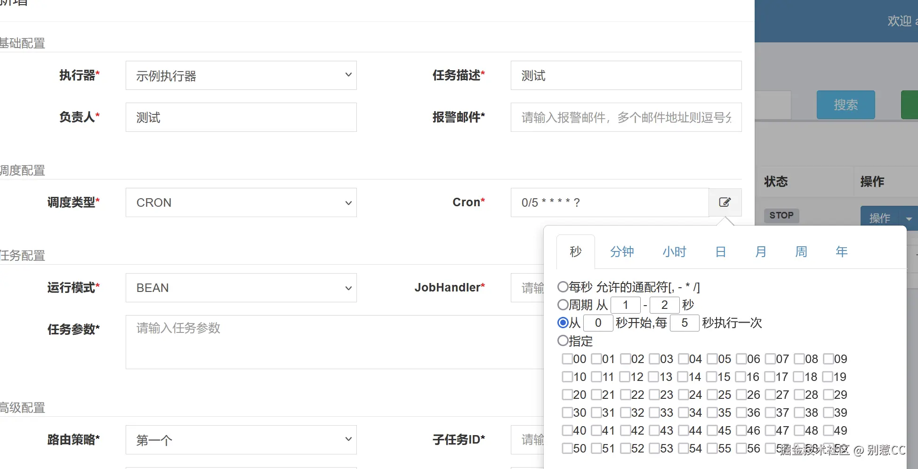
Task: Open the 调度类型 dropdown showing CRON
Action: click(x=241, y=202)
